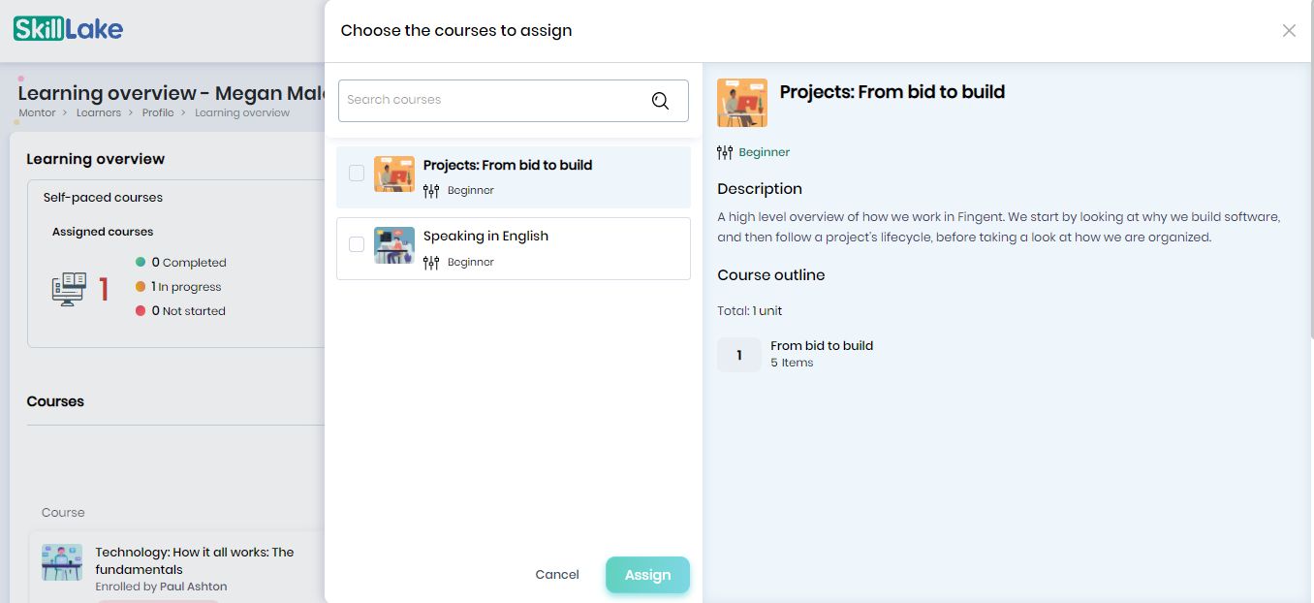
Task: Close the course assignment dialog
Action: 1289,31
